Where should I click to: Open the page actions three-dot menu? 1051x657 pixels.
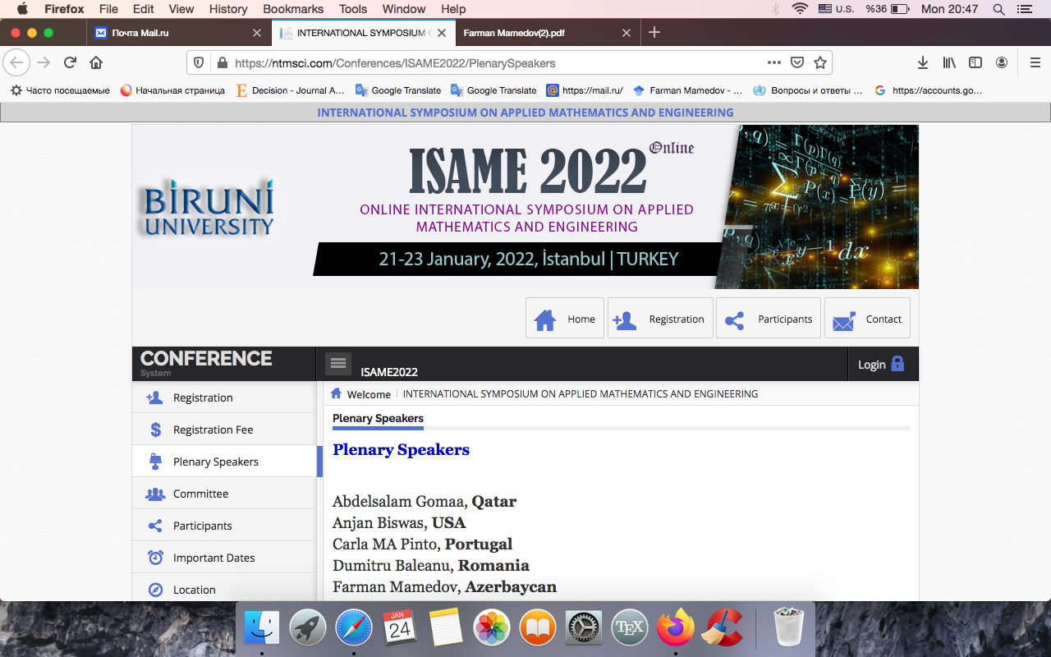pyautogui.click(x=773, y=63)
